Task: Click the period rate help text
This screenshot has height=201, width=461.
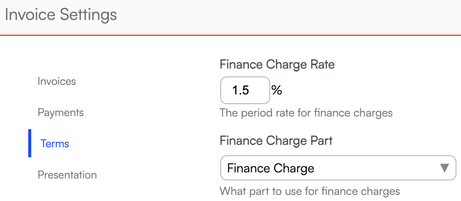Action: point(306,113)
